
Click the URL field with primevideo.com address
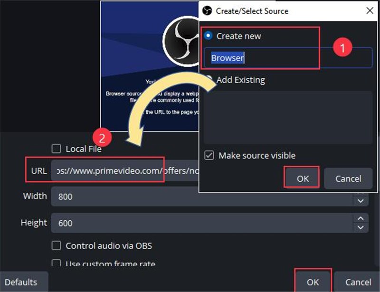123,170
